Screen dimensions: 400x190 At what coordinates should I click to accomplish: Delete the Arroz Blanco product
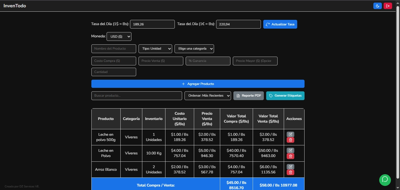[290, 172]
